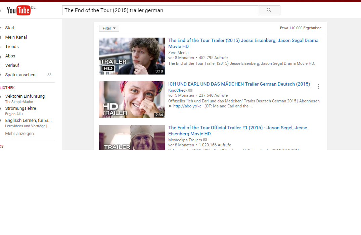Open Trends in sidebar
Screen dimensions: 361x235
12,46
